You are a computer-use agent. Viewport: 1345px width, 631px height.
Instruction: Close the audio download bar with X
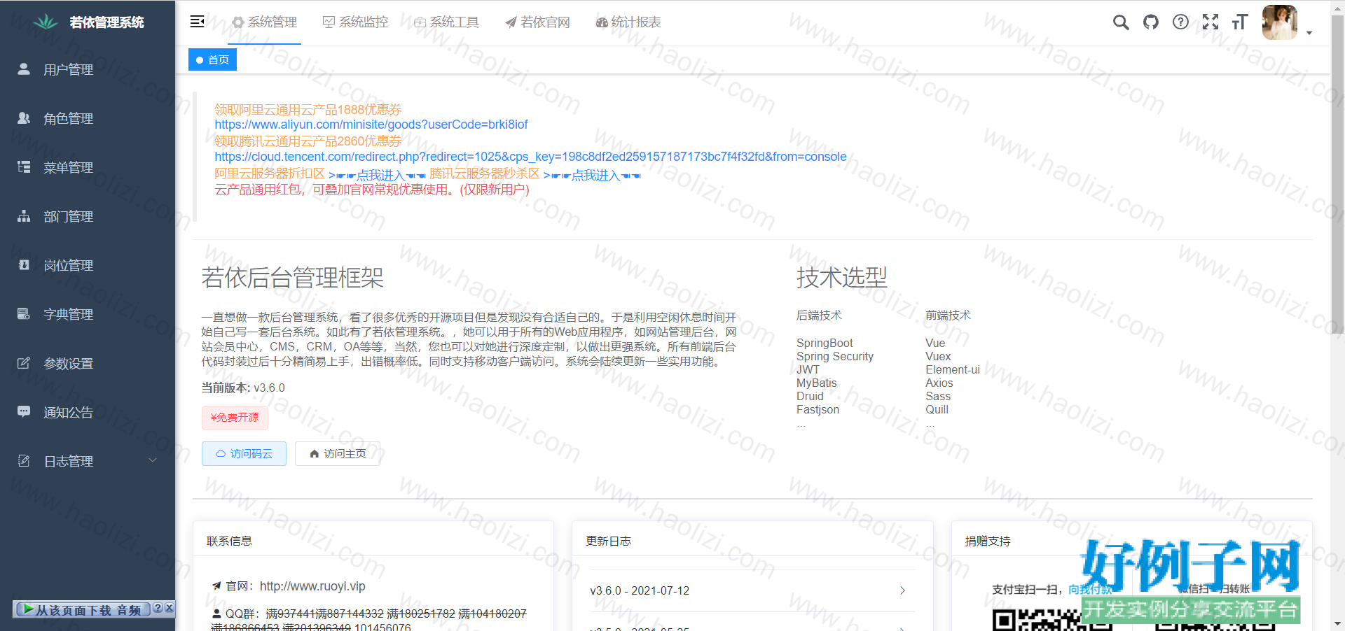click(x=169, y=609)
